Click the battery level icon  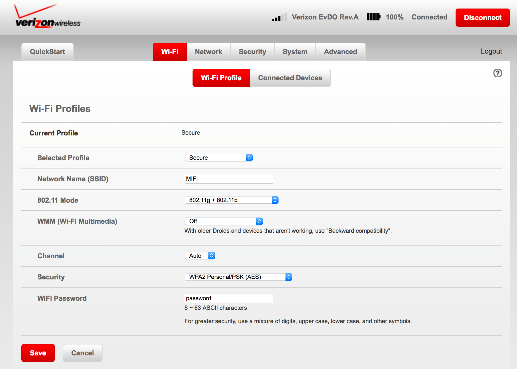[x=373, y=17]
